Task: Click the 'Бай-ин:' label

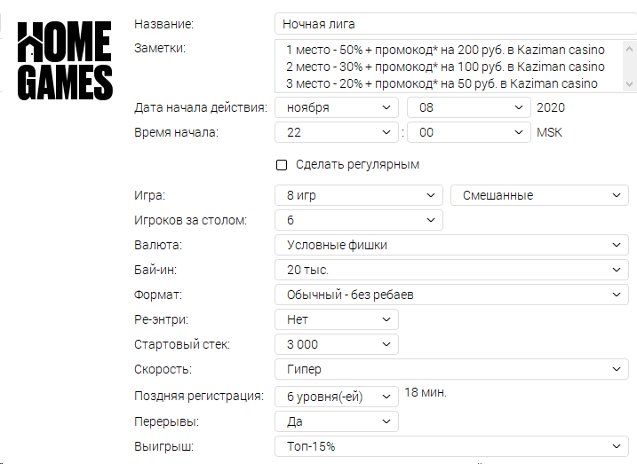Action: tap(155, 270)
